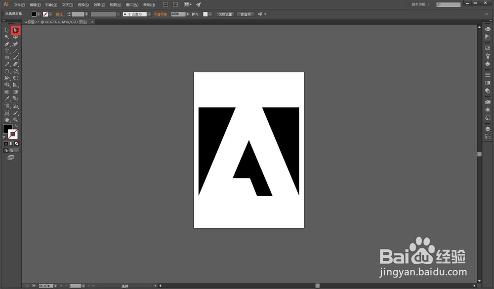The image size is (494, 289).
Task: Select the Hand tool
Action: click(6, 120)
